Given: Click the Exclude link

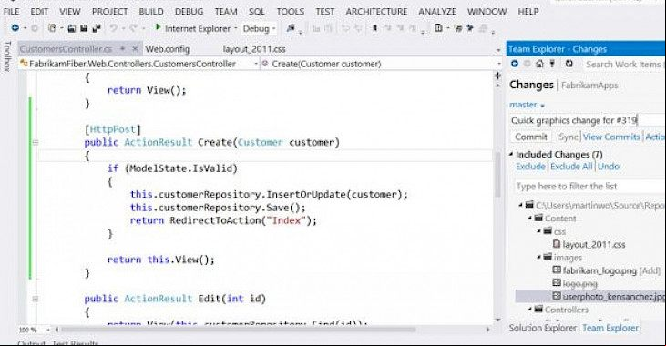Looking at the screenshot, I should click(530, 167).
